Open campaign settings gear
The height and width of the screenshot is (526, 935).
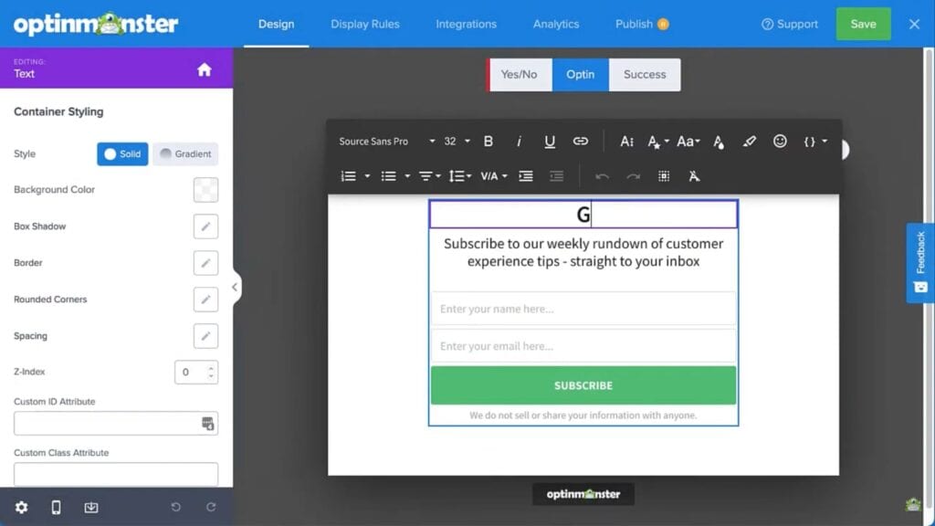[22, 507]
